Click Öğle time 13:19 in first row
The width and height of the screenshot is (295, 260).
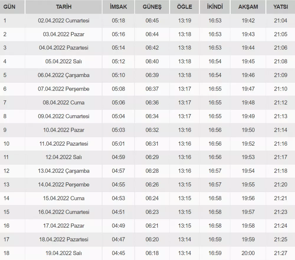click(185, 21)
